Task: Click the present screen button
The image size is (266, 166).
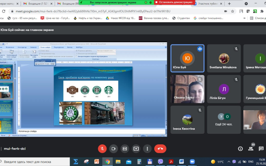Action: 136,149
